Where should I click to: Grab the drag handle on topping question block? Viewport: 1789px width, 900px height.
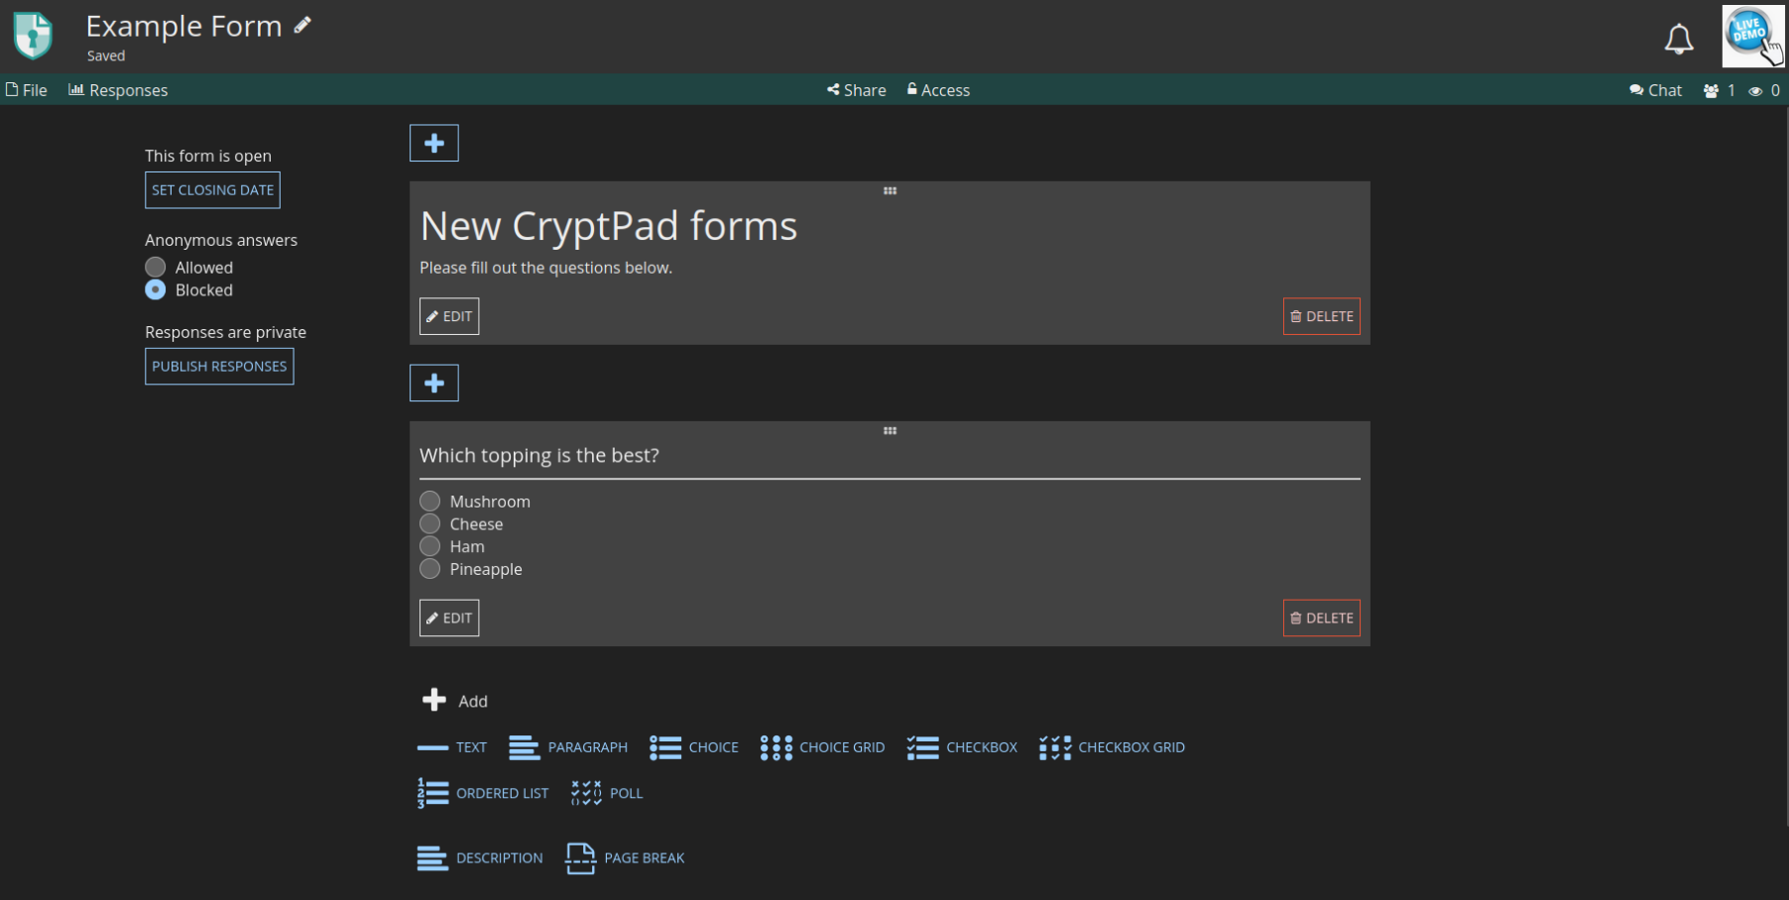click(x=890, y=430)
